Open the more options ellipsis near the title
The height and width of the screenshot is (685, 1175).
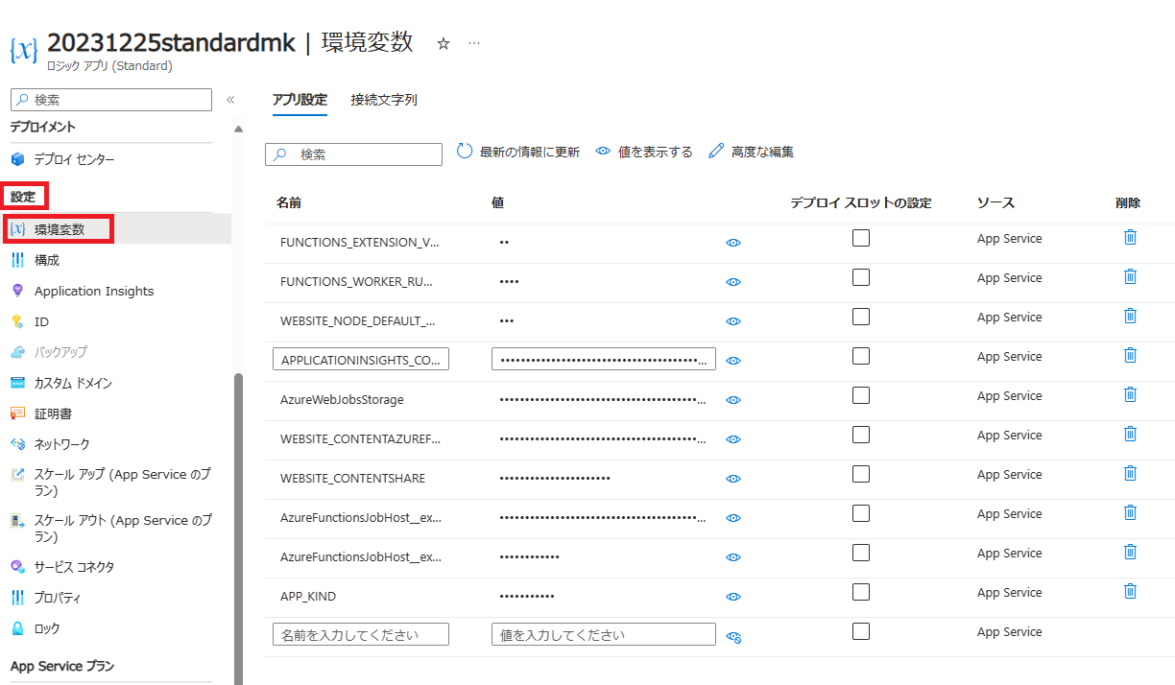click(x=474, y=43)
